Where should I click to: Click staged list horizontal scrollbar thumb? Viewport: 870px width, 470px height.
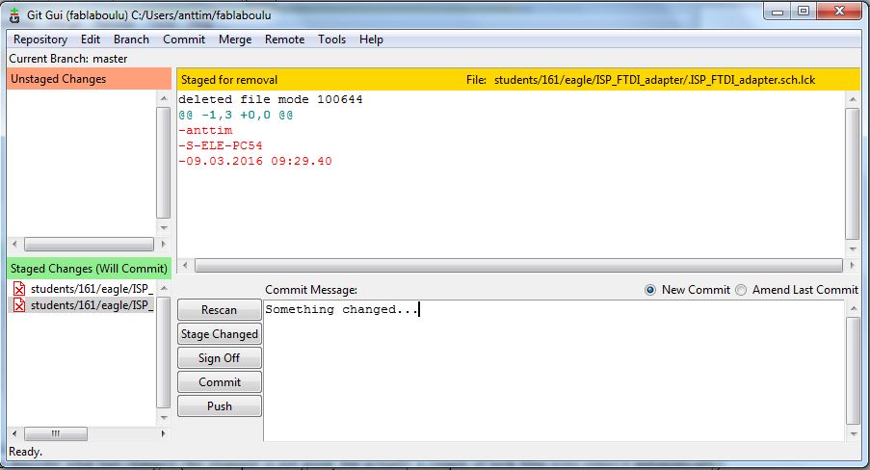[56, 433]
